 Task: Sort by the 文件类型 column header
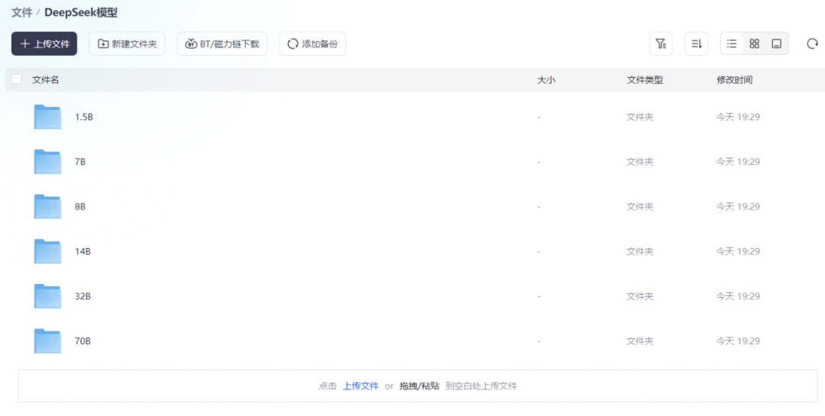645,80
